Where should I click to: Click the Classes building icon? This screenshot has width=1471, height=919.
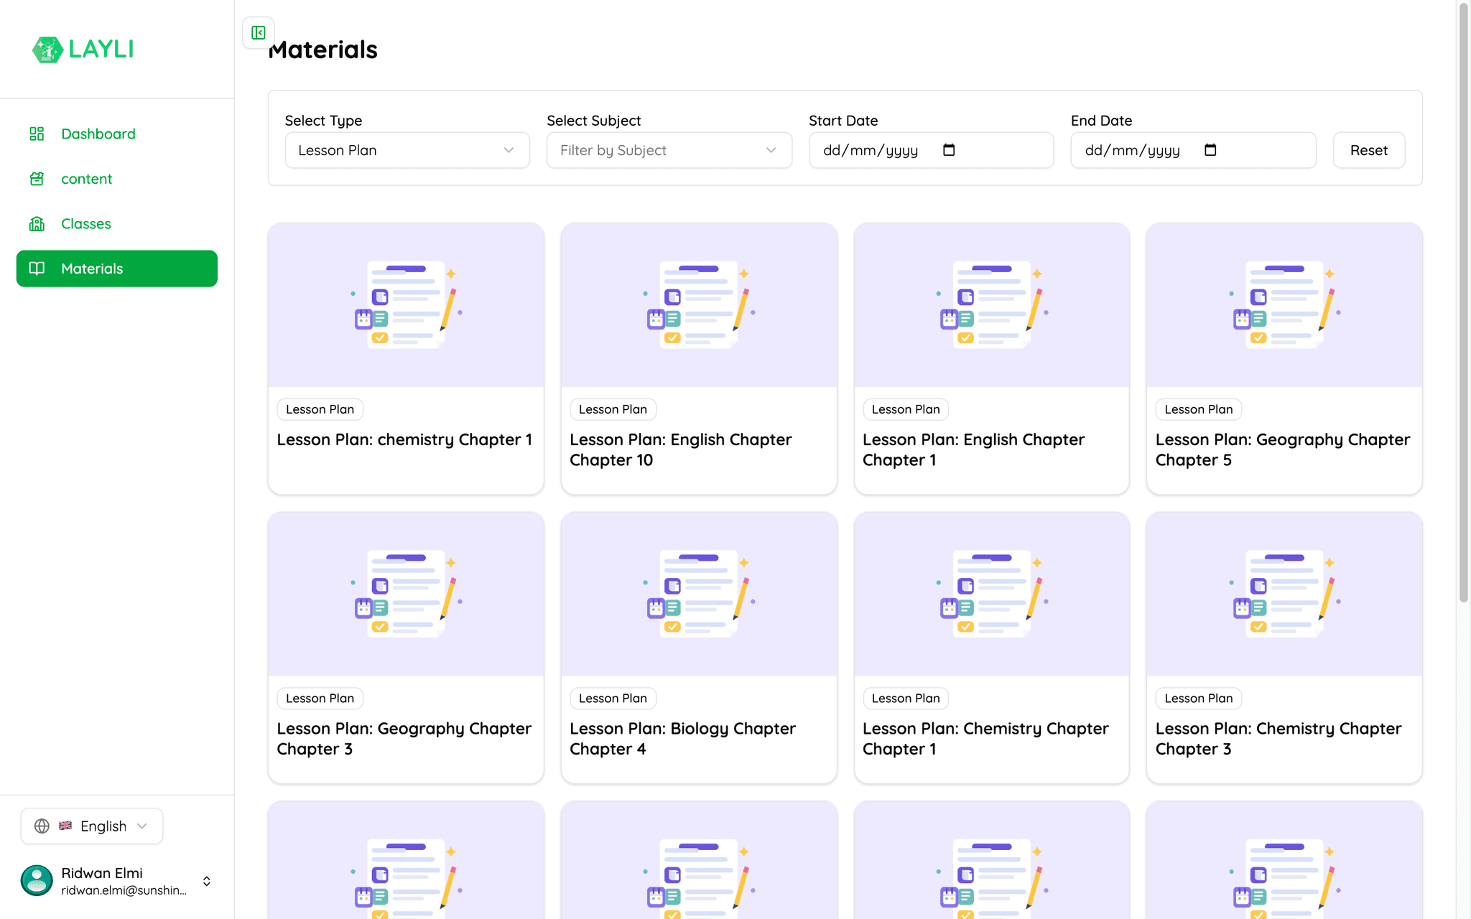pos(37,224)
